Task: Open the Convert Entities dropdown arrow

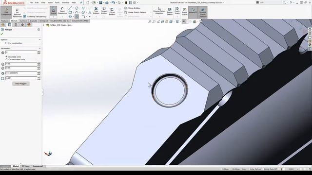Action: (104, 17)
